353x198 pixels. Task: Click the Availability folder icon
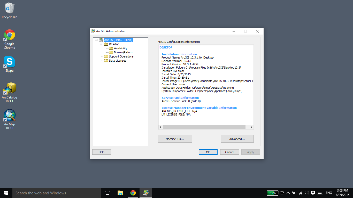(x=111, y=48)
